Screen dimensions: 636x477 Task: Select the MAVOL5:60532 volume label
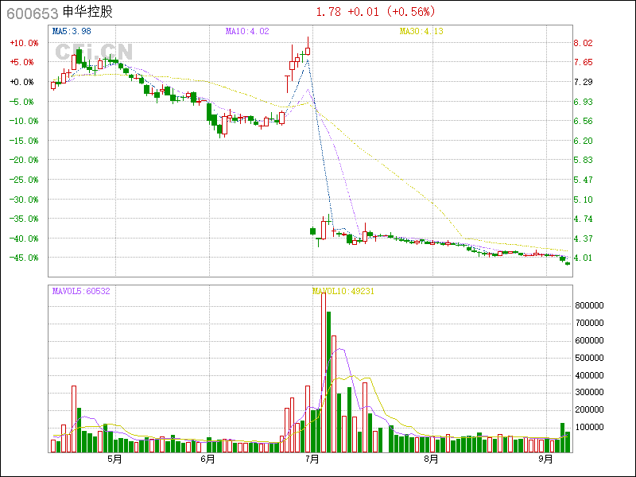pos(80,292)
